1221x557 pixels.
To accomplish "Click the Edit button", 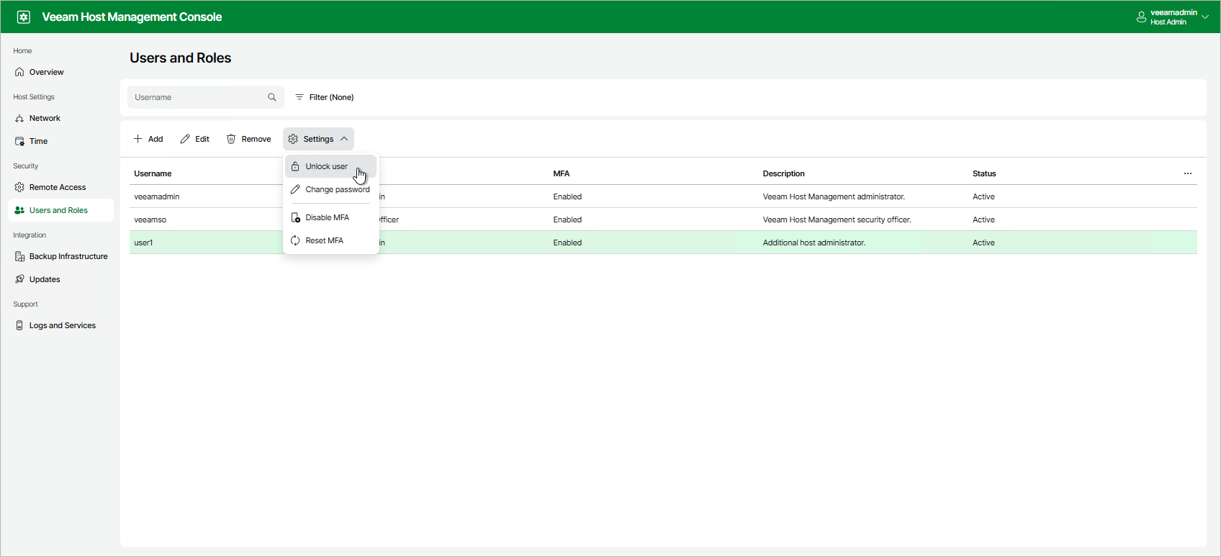I will pos(195,139).
